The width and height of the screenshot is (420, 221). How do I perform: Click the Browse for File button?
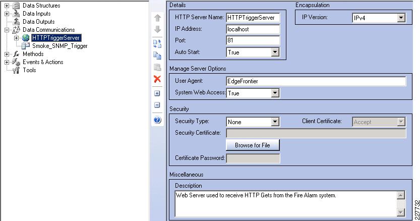coord(253,145)
